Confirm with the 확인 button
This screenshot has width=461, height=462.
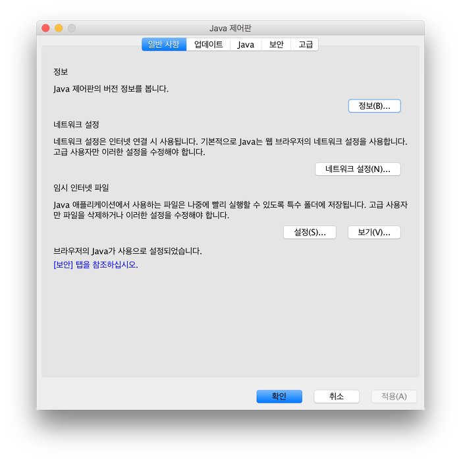[279, 396]
